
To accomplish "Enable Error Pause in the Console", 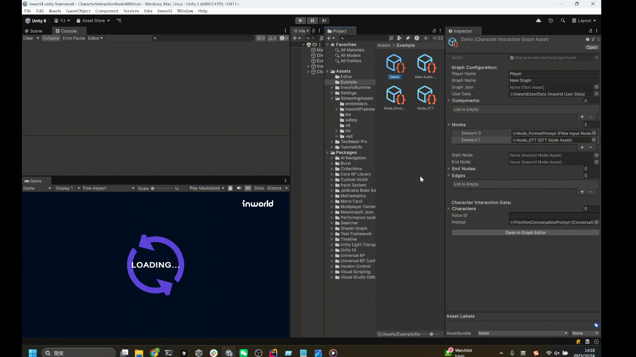I will pyautogui.click(x=74, y=38).
